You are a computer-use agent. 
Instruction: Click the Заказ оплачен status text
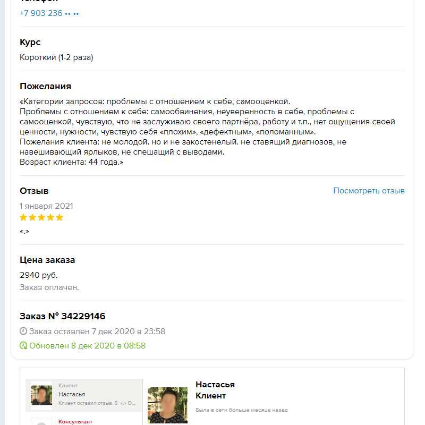click(x=48, y=287)
